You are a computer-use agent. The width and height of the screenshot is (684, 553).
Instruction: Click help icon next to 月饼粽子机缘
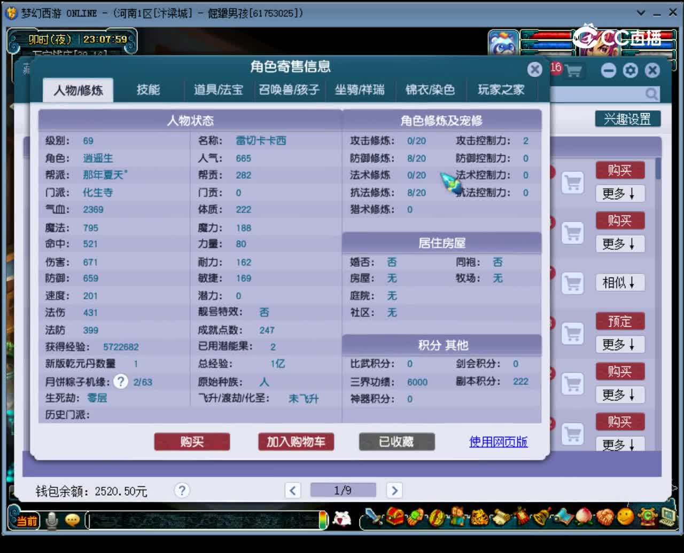[121, 382]
